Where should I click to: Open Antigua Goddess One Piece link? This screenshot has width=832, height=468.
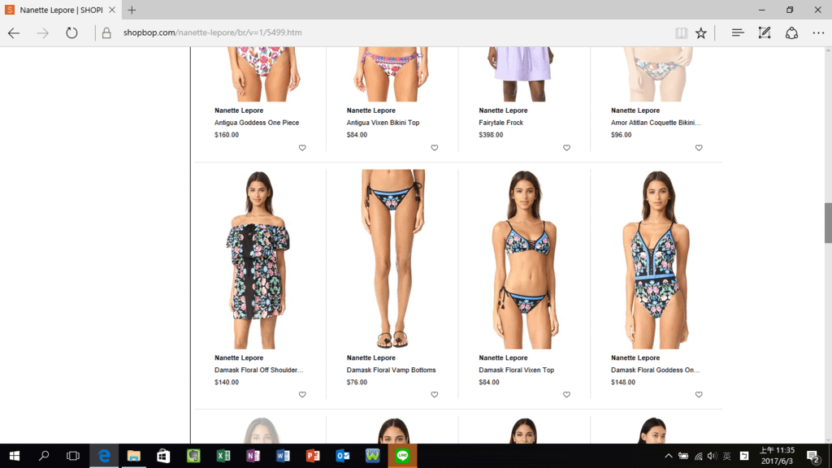[257, 123]
